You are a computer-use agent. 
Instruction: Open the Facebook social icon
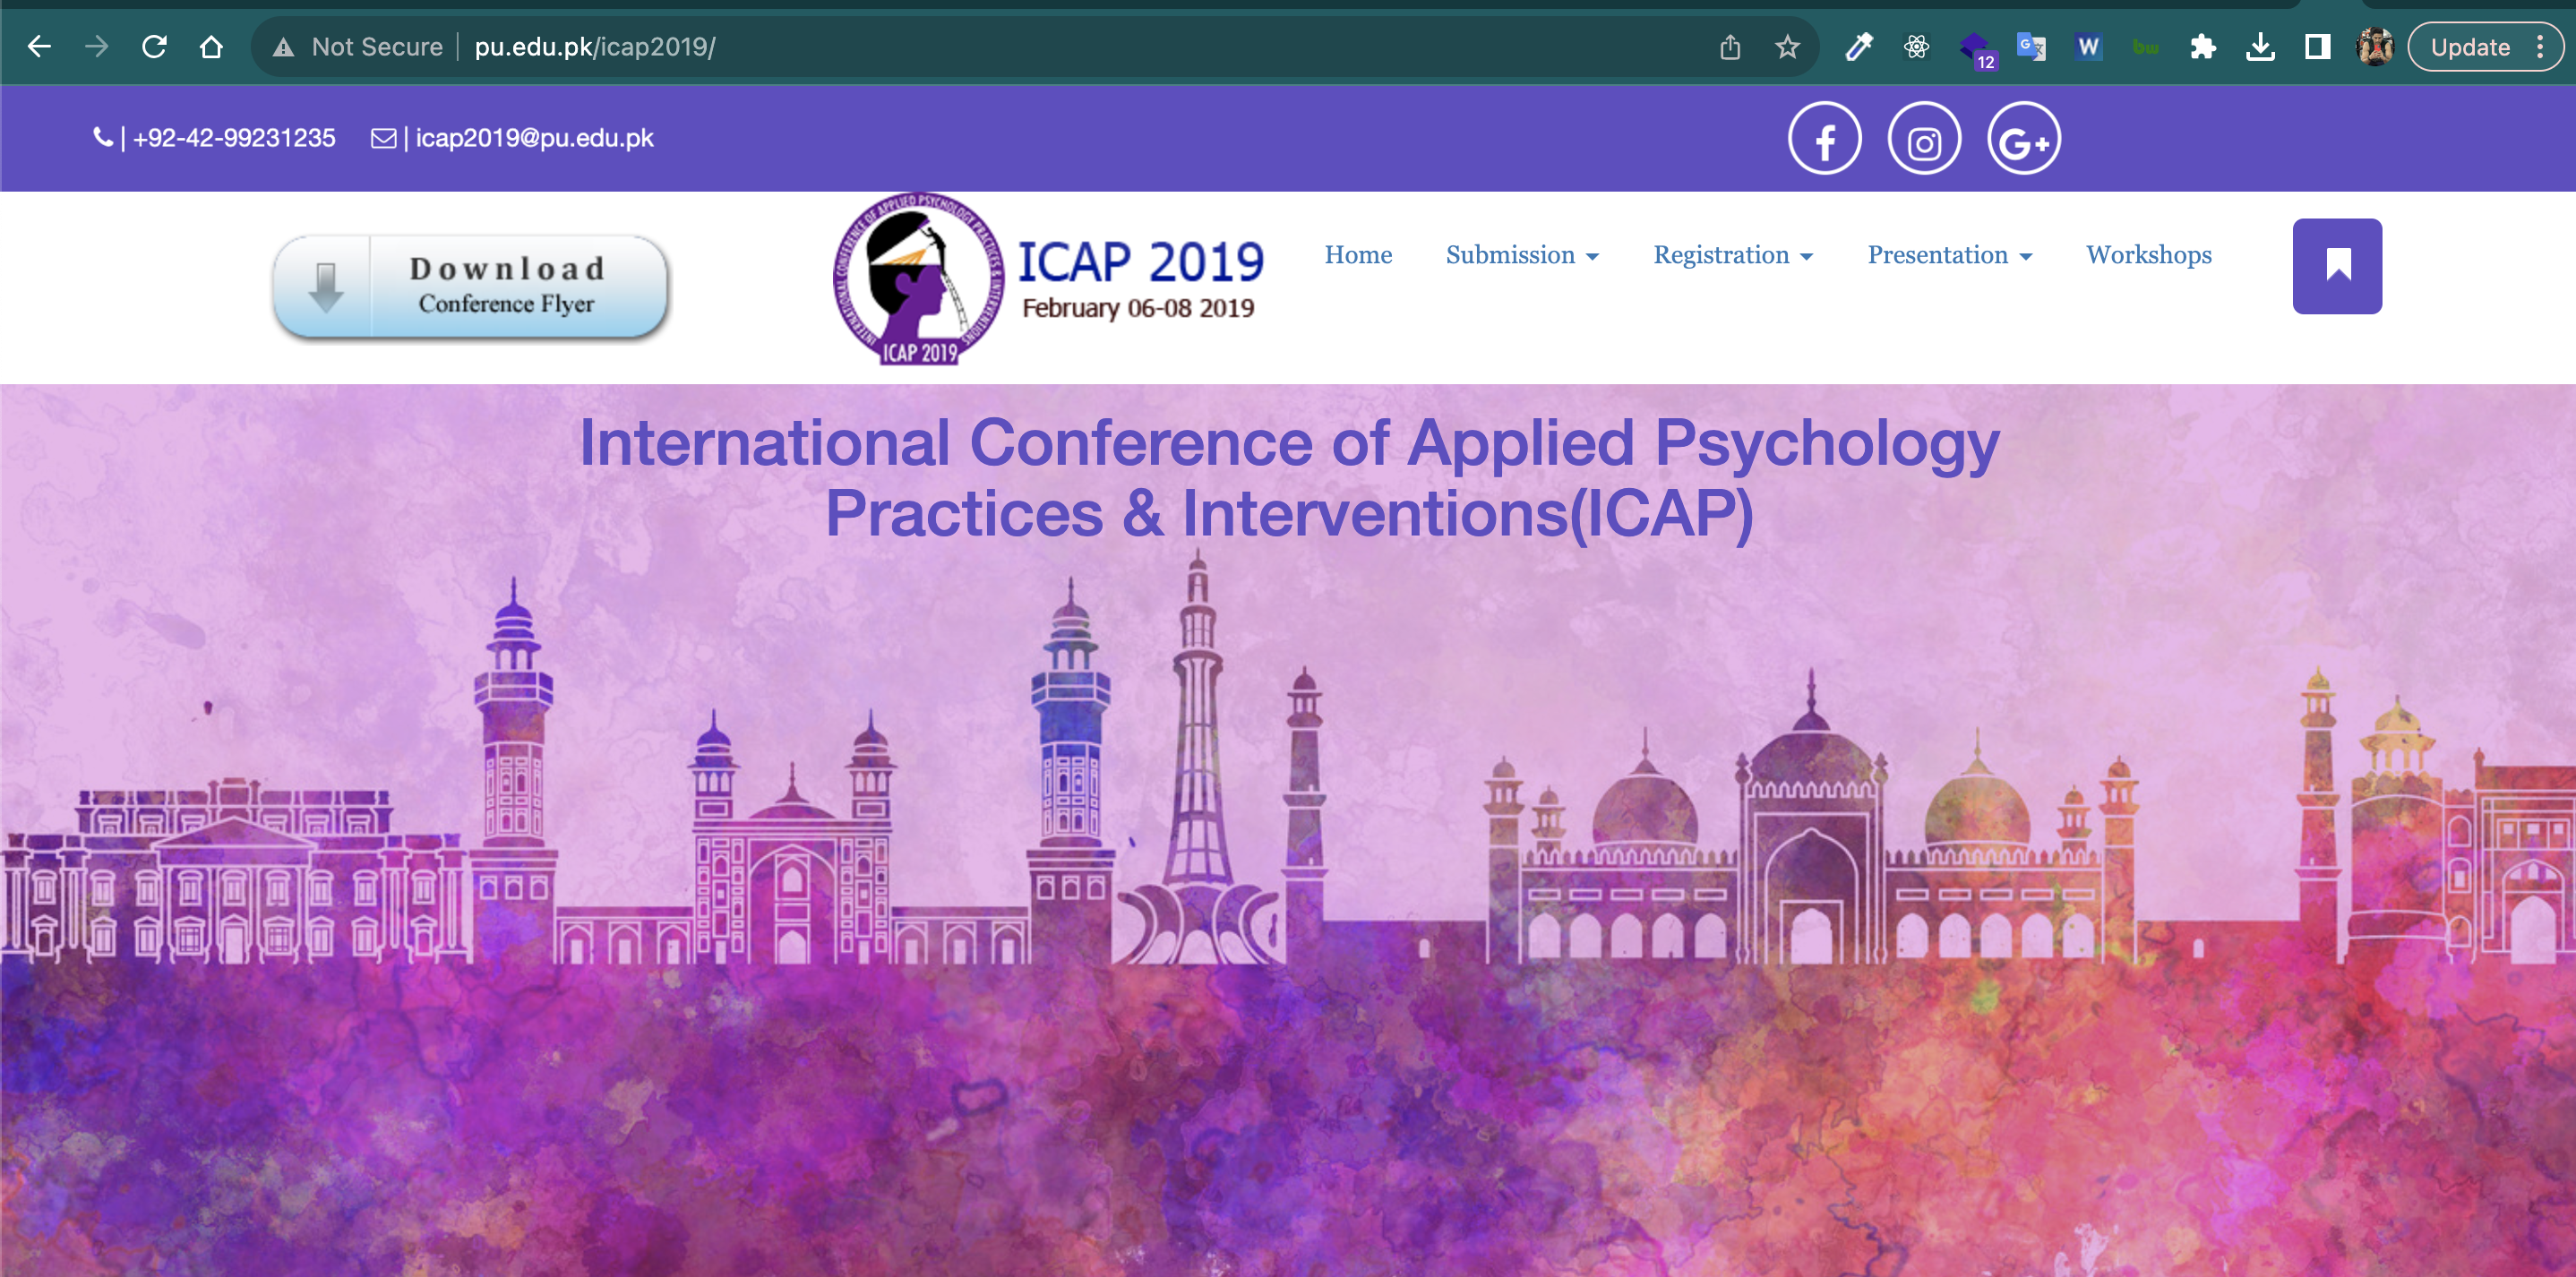point(1824,139)
